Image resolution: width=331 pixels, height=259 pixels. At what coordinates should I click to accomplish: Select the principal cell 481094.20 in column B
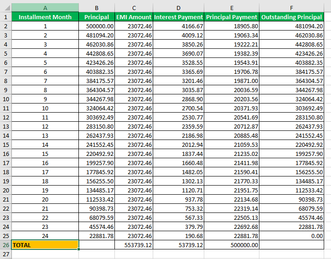(97, 35)
